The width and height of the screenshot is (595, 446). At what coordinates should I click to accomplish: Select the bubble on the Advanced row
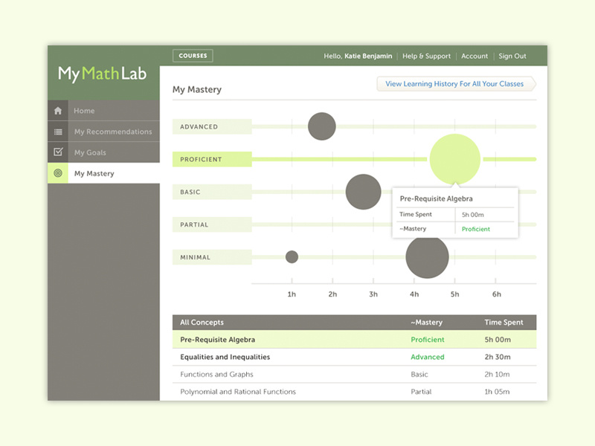coord(321,126)
